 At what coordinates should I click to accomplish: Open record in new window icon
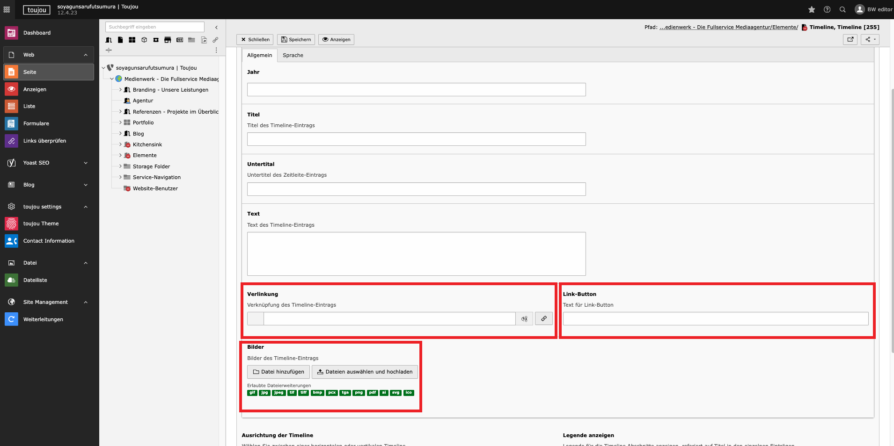(850, 40)
